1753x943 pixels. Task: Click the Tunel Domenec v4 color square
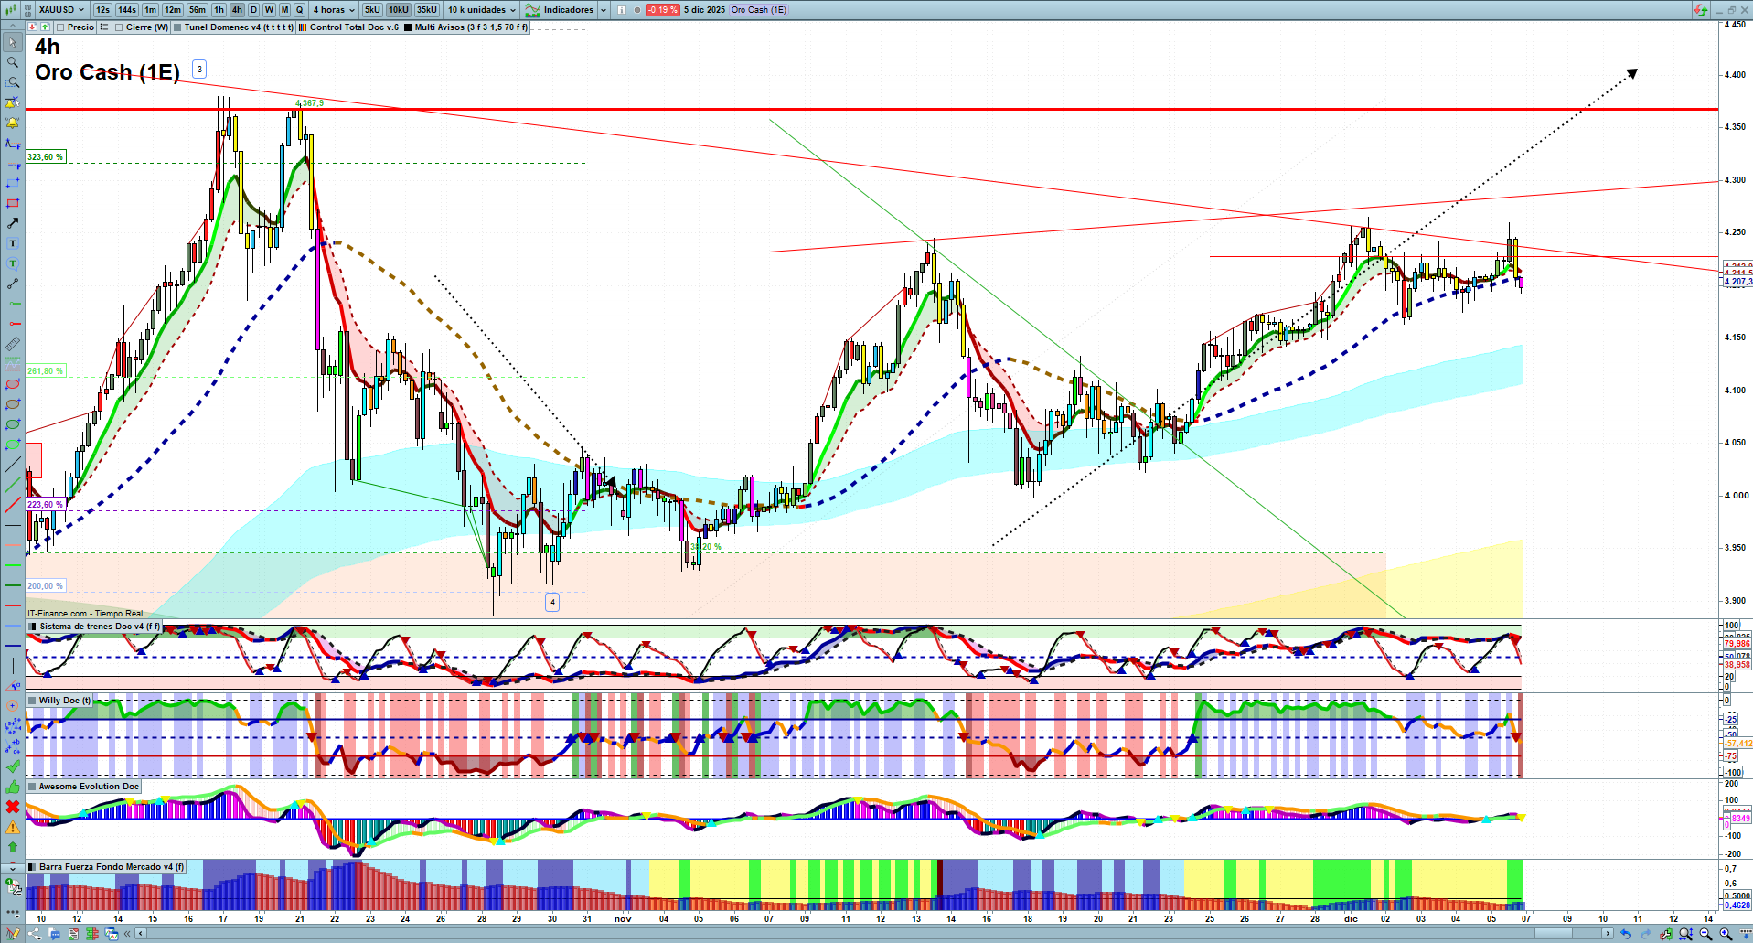[x=177, y=27]
